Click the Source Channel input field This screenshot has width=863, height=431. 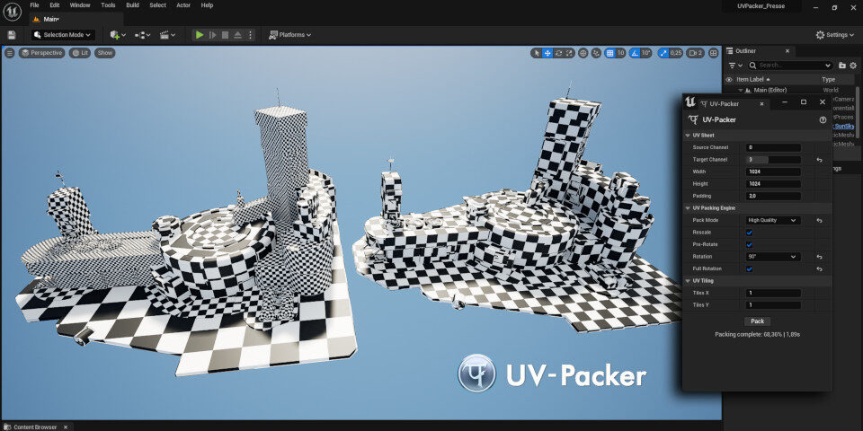click(x=773, y=148)
